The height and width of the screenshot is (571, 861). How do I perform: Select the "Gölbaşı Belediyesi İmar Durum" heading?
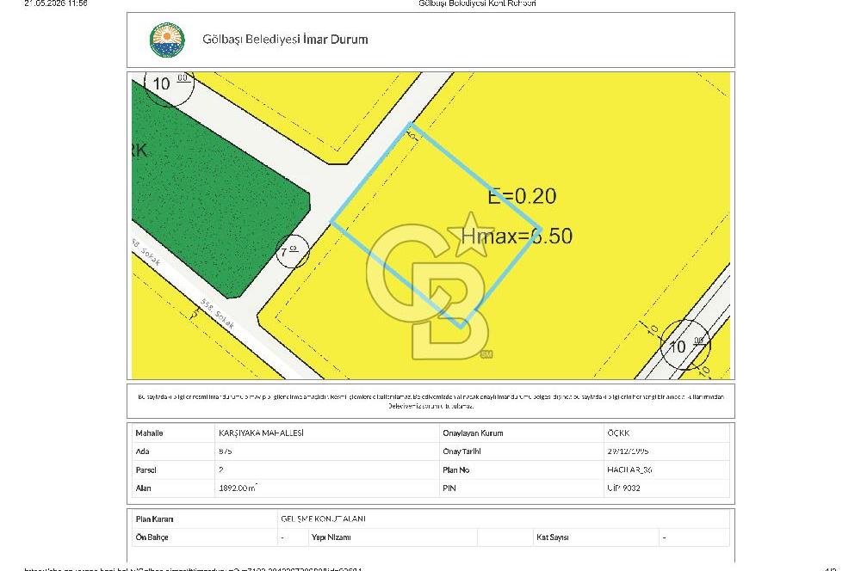[x=285, y=40]
